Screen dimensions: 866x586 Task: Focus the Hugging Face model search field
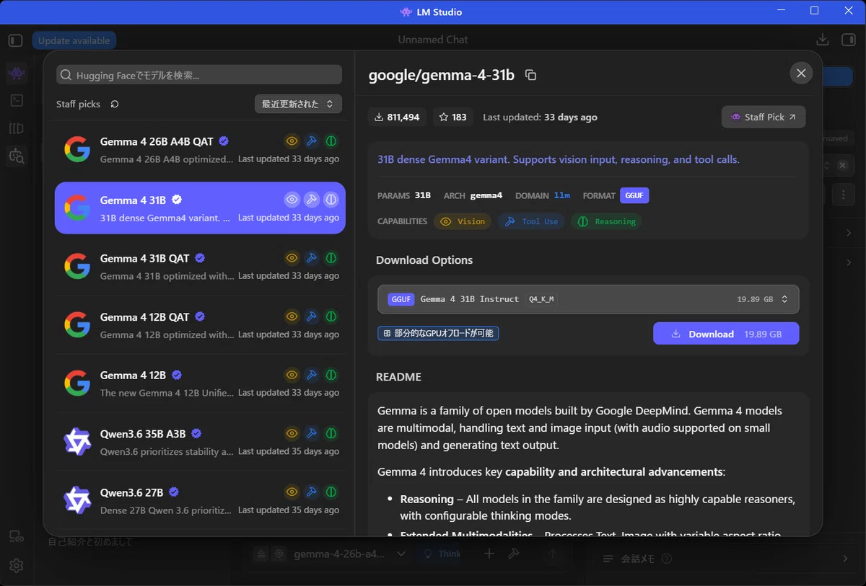coord(199,75)
